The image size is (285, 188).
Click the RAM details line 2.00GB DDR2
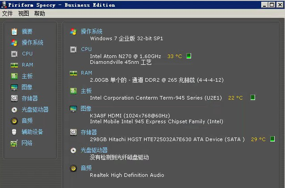(157, 80)
